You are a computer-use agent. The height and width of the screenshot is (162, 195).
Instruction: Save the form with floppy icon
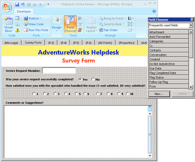[x=17, y=5]
